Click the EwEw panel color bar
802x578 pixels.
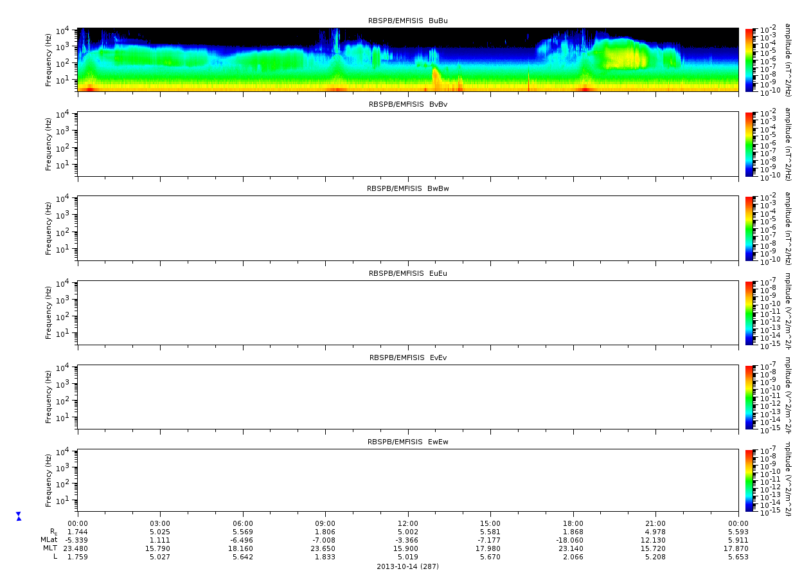tap(749, 481)
